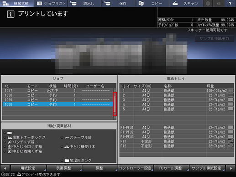
Task: Click the clock icon in status bar
Action: [x=3, y=175]
